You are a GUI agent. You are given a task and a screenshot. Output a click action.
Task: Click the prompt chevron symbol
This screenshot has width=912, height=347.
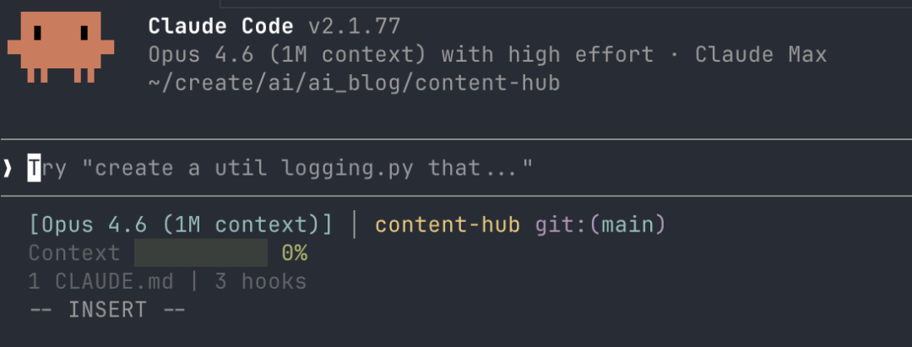click(x=8, y=168)
